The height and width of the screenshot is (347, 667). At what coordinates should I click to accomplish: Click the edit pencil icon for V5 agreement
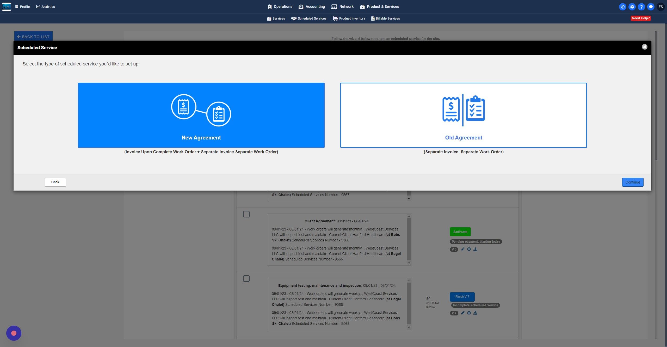(462, 249)
